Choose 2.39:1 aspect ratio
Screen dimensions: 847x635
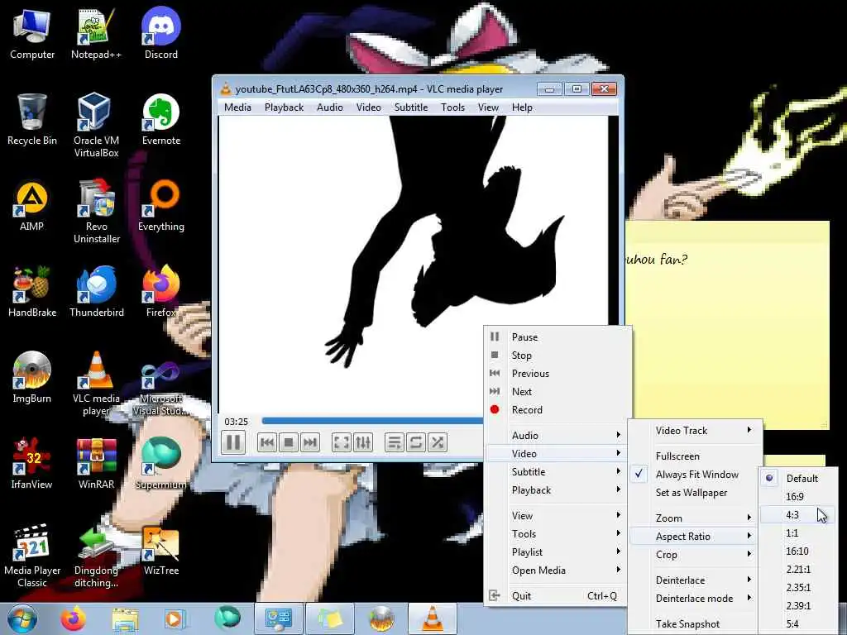pyautogui.click(x=798, y=605)
